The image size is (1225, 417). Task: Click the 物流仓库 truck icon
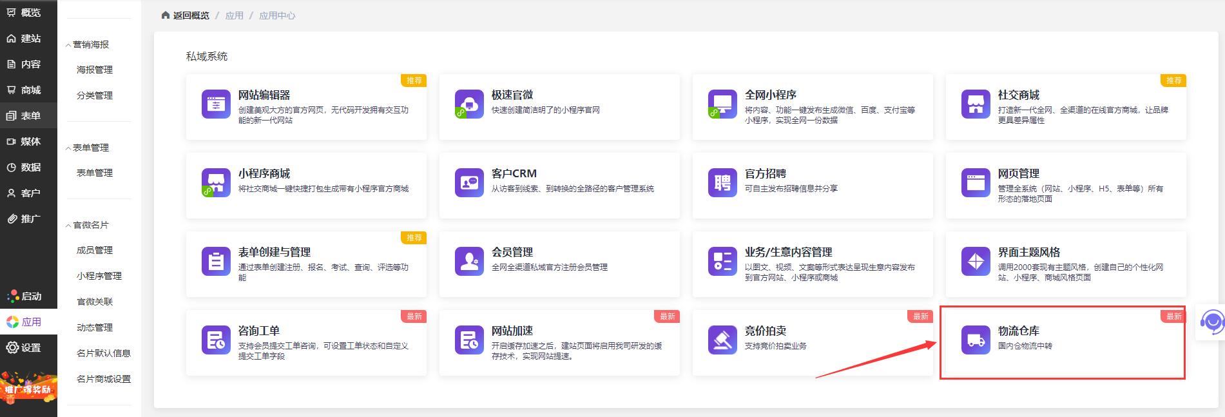point(976,340)
